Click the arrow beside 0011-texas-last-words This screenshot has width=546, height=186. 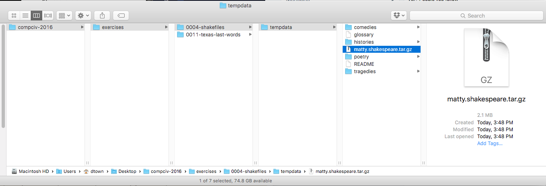pyautogui.click(x=250, y=35)
